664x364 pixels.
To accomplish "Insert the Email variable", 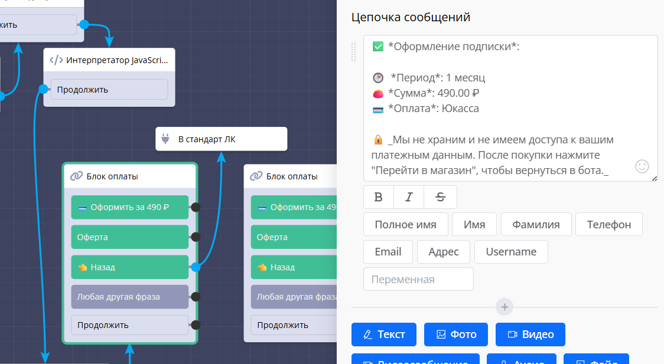I will pos(388,251).
